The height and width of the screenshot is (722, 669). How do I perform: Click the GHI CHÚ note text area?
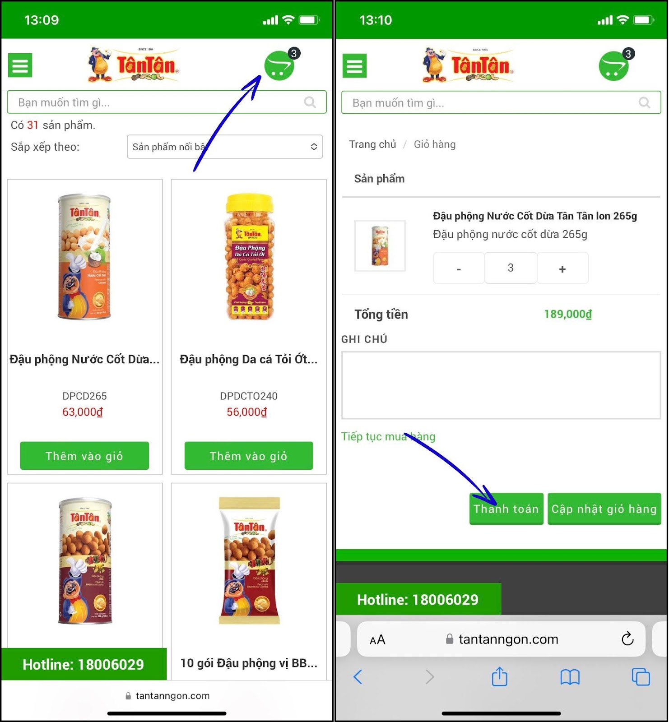pyautogui.click(x=501, y=385)
